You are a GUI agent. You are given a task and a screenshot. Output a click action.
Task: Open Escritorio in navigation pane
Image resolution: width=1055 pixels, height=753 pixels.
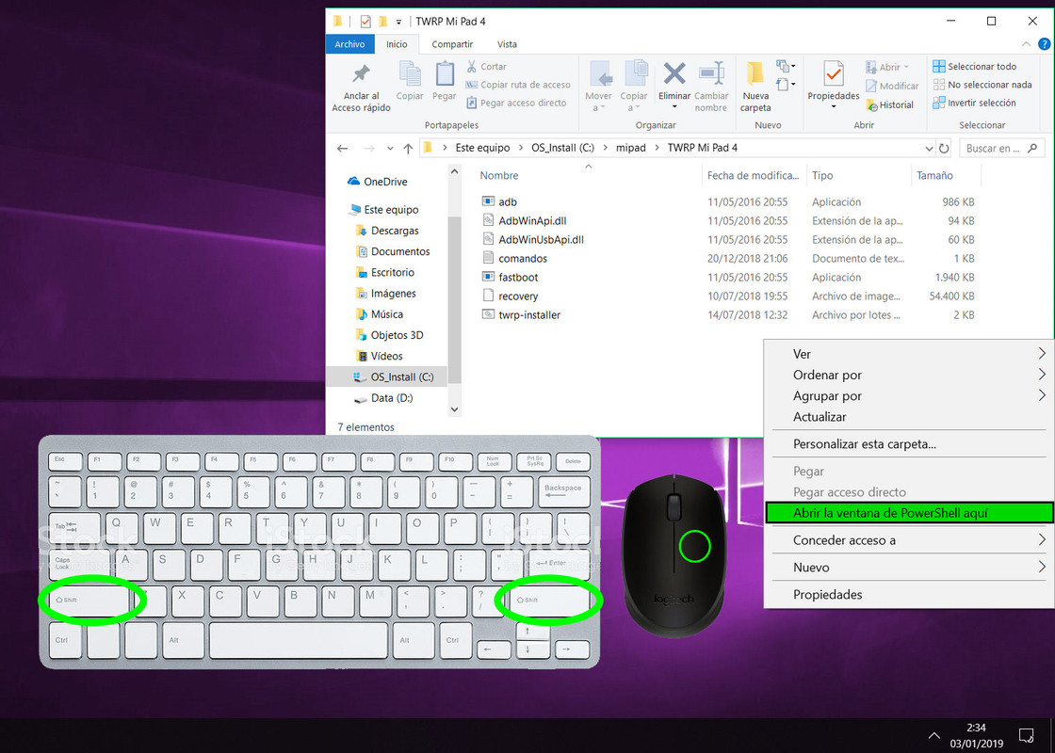[385, 272]
